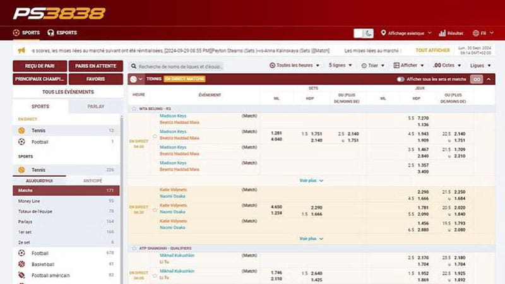
Task: Open the Toutes les heures dropdown
Action: (x=294, y=66)
